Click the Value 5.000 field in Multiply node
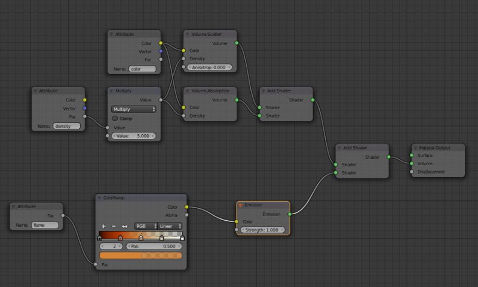The height and width of the screenshot is (287, 478). pyautogui.click(x=133, y=136)
